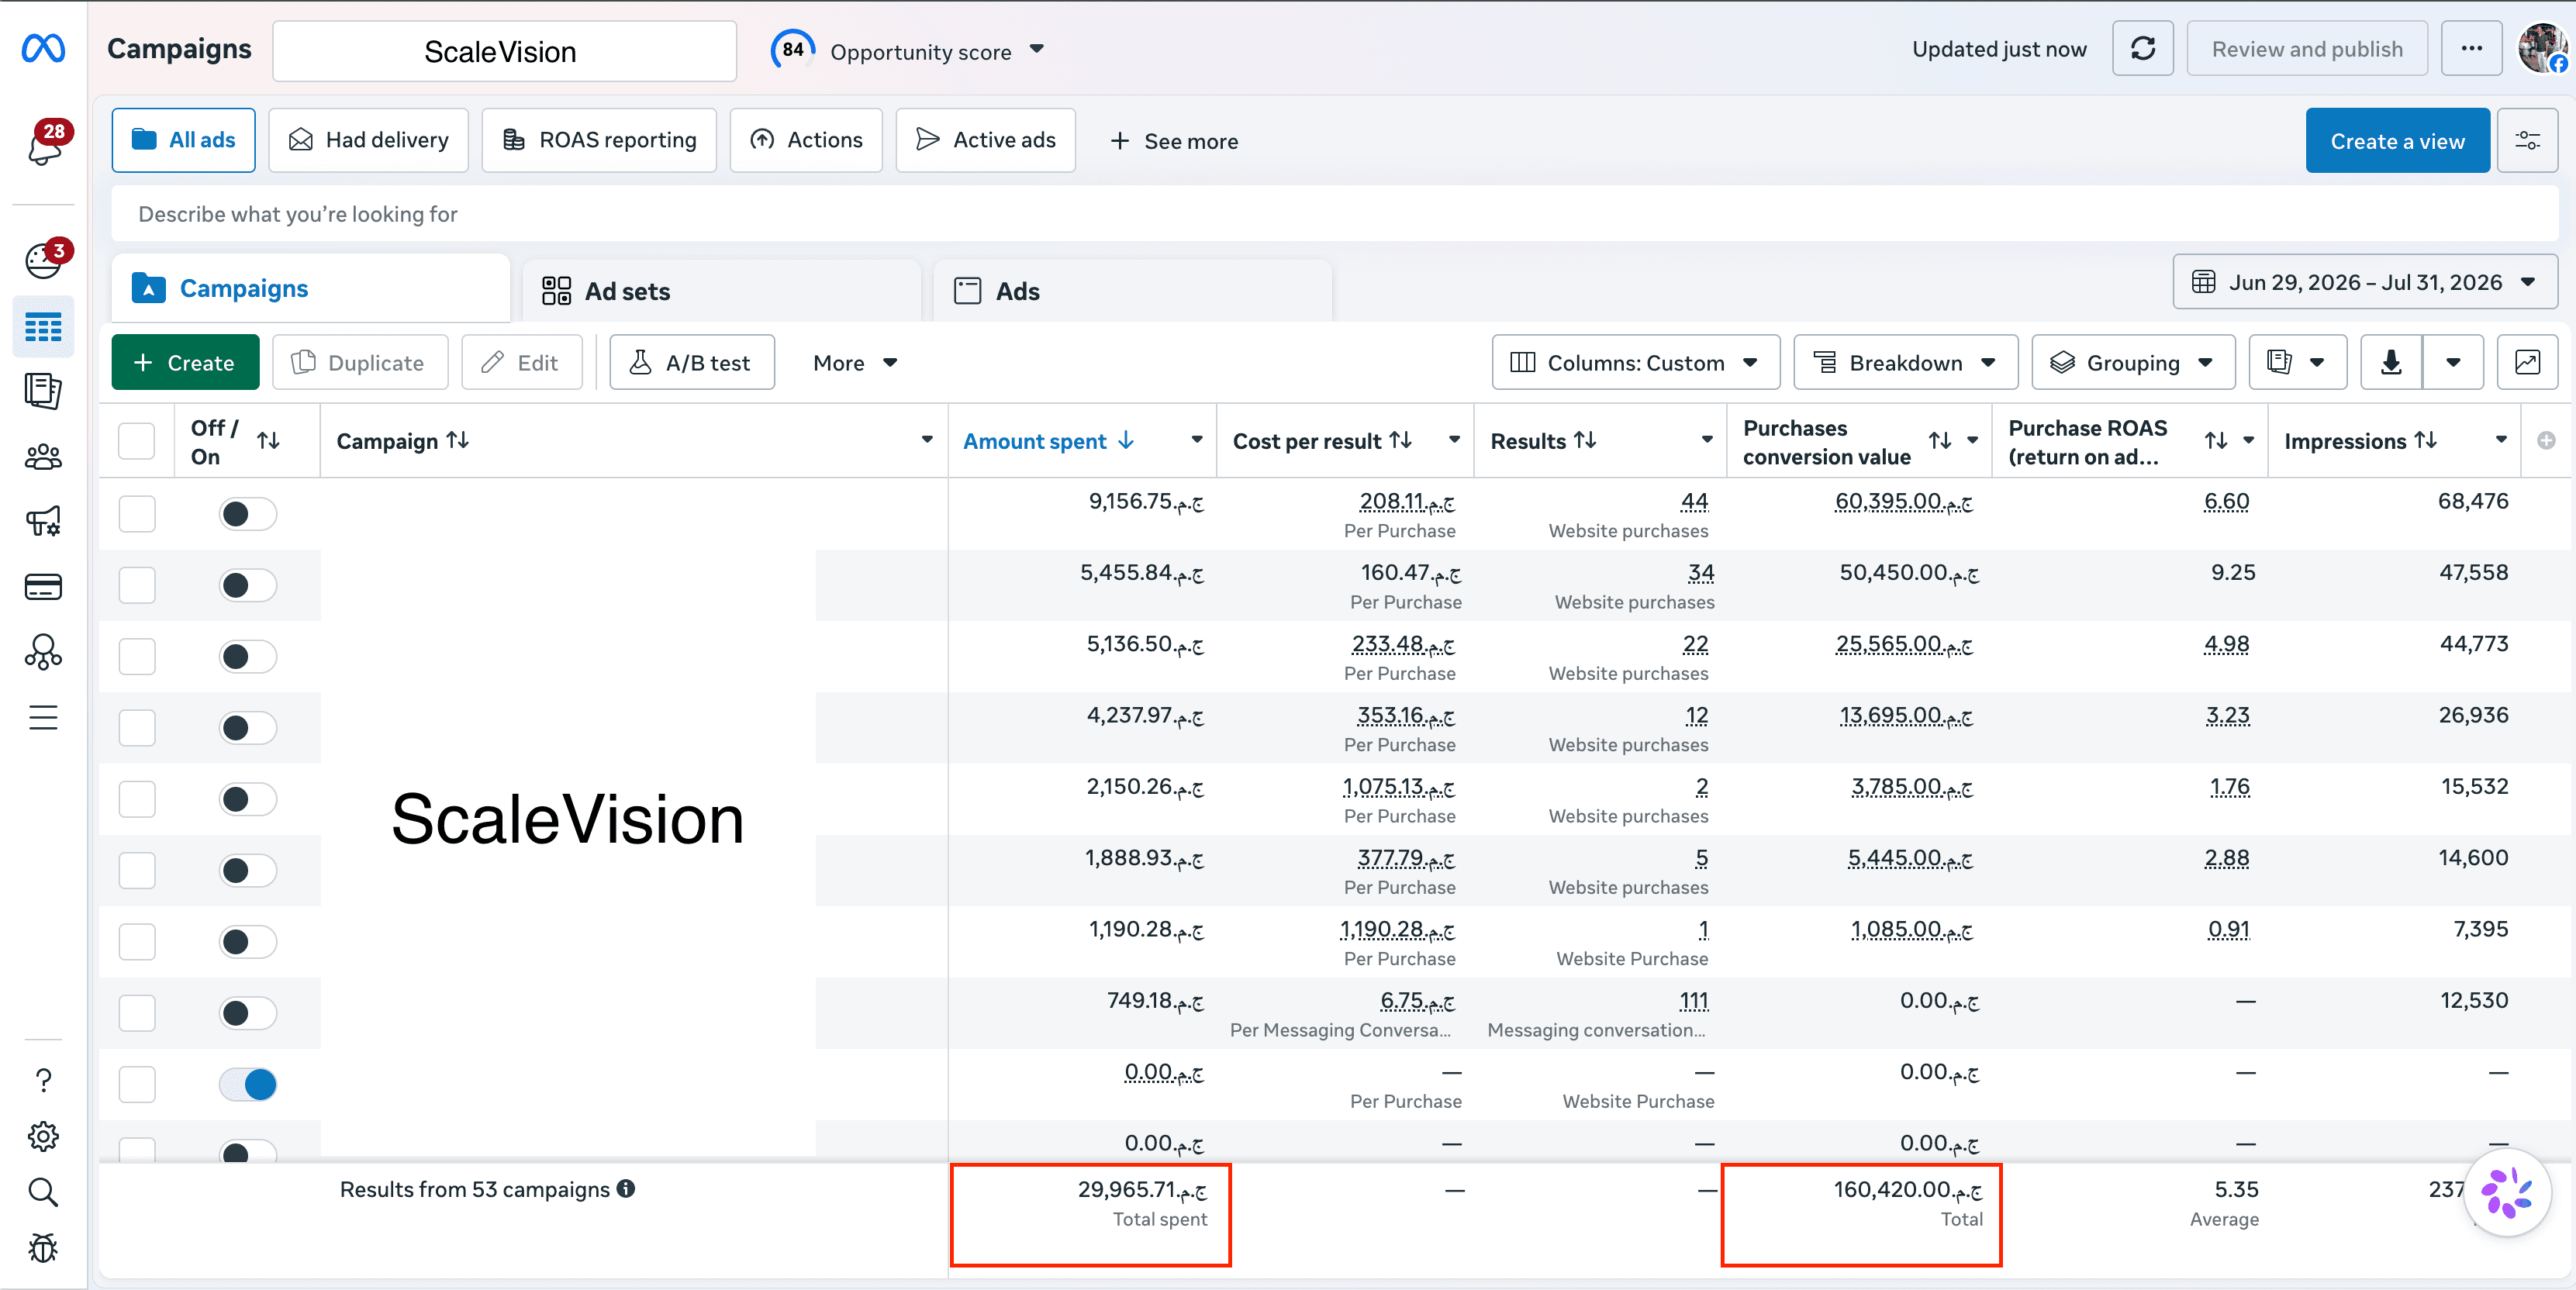Select Had delivery view
This screenshot has width=2576, height=1290.
coord(369,140)
